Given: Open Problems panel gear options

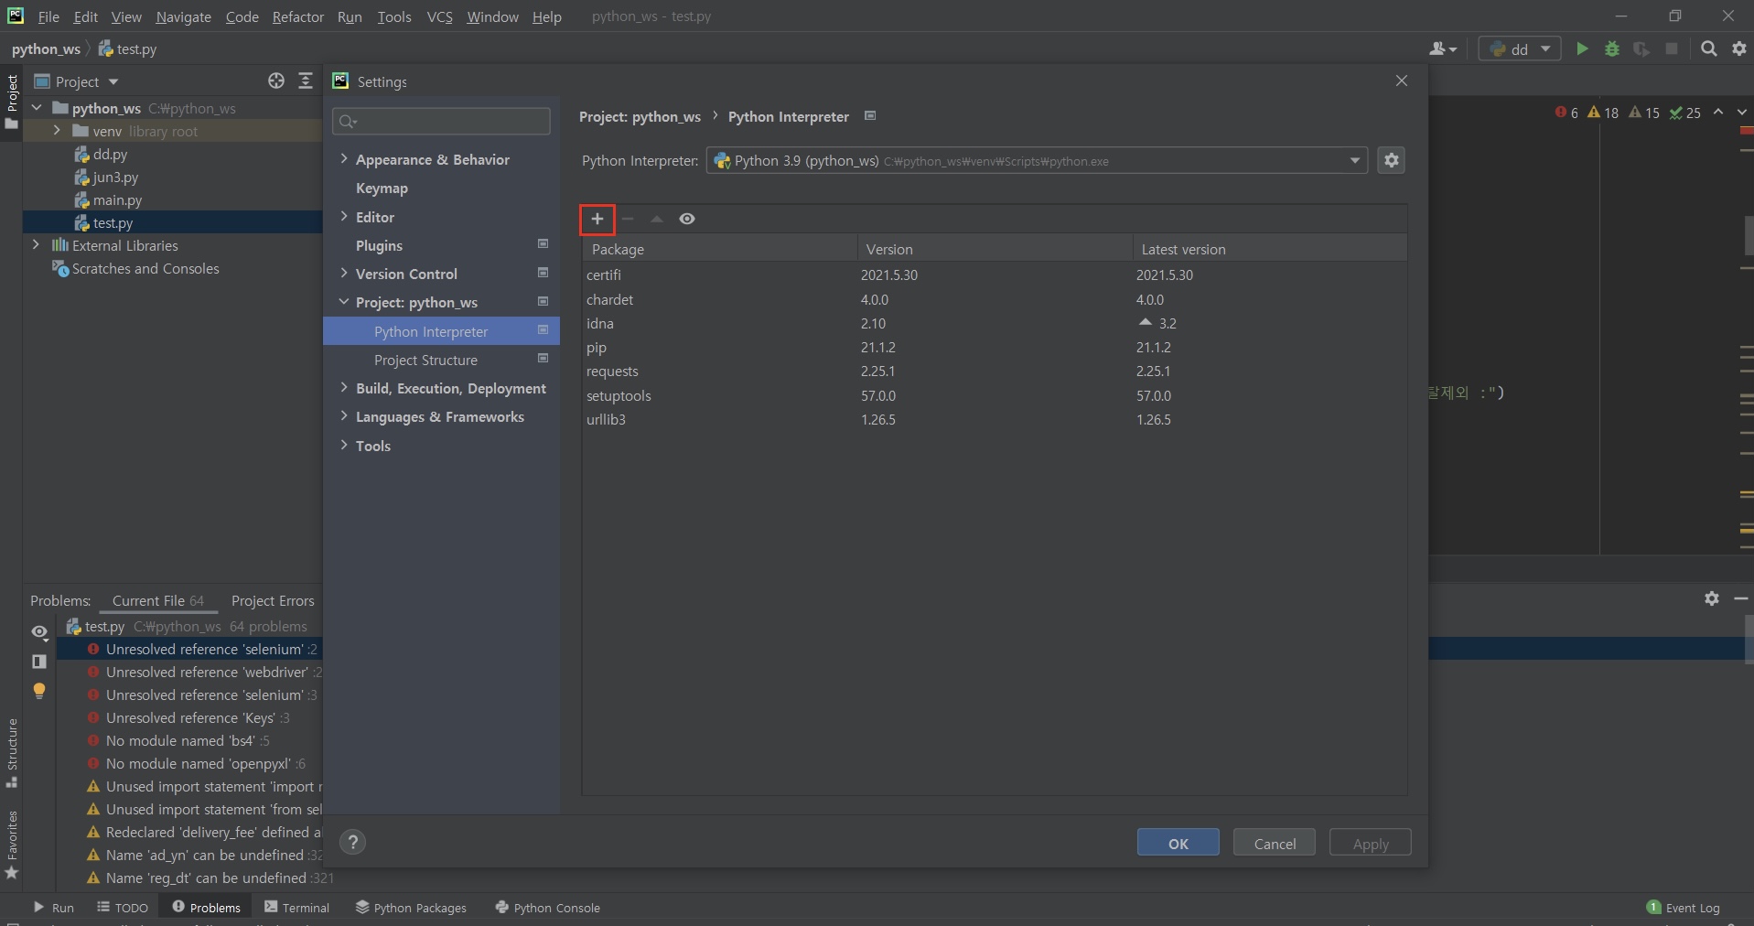Looking at the screenshot, I should [x=1712, y=598].
